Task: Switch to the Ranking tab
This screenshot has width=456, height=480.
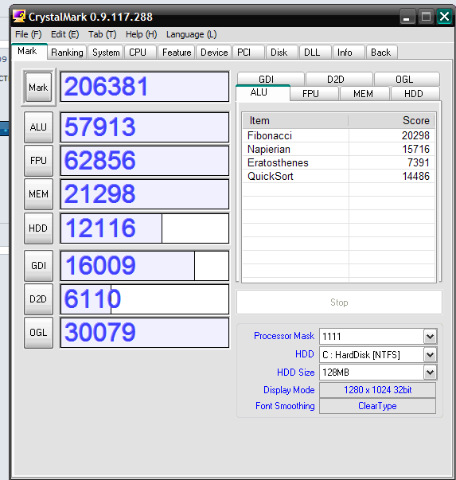Action: 67,53
